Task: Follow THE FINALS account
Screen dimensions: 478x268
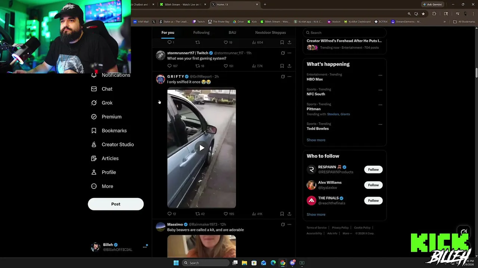Action: coord(373,201)
